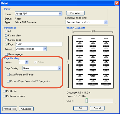Screen dimensions: 120x114
Task: Click the preview page slider handle
Action: (86, 101)
